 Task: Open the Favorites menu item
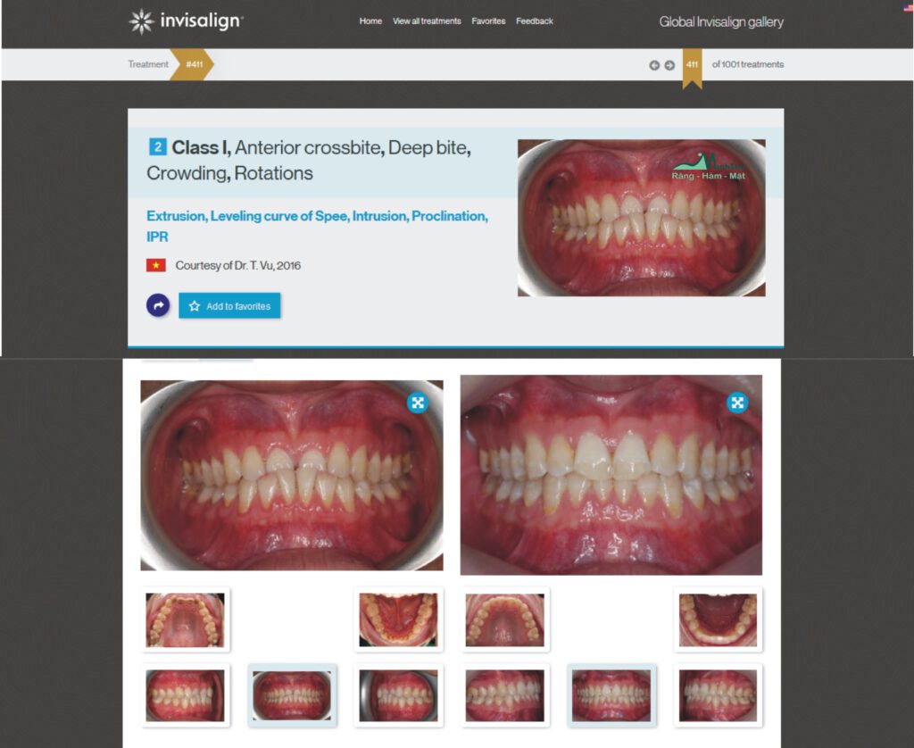point(488,21)
